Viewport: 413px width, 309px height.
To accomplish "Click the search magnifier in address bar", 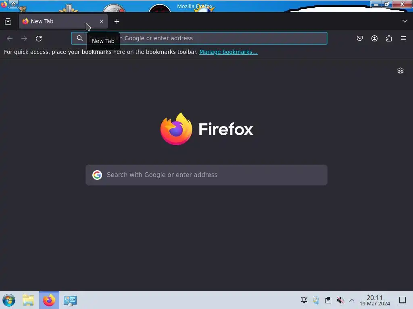I will 80,38.
